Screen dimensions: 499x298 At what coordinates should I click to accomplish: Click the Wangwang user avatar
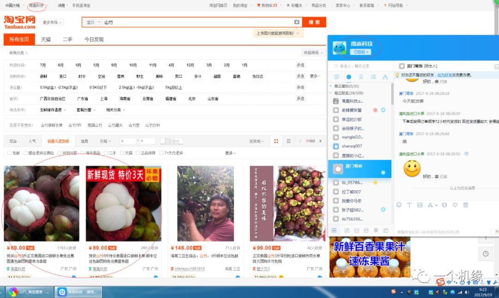tap(339, 48)
